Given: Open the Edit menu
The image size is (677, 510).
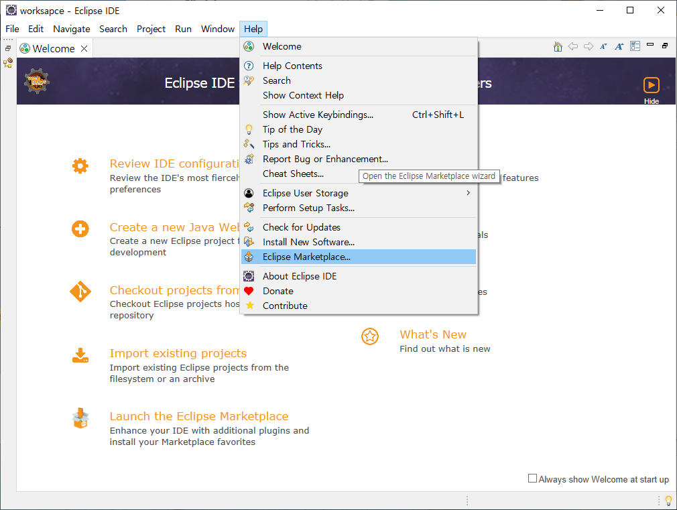Looking at the screenshot, I should 36,29.
